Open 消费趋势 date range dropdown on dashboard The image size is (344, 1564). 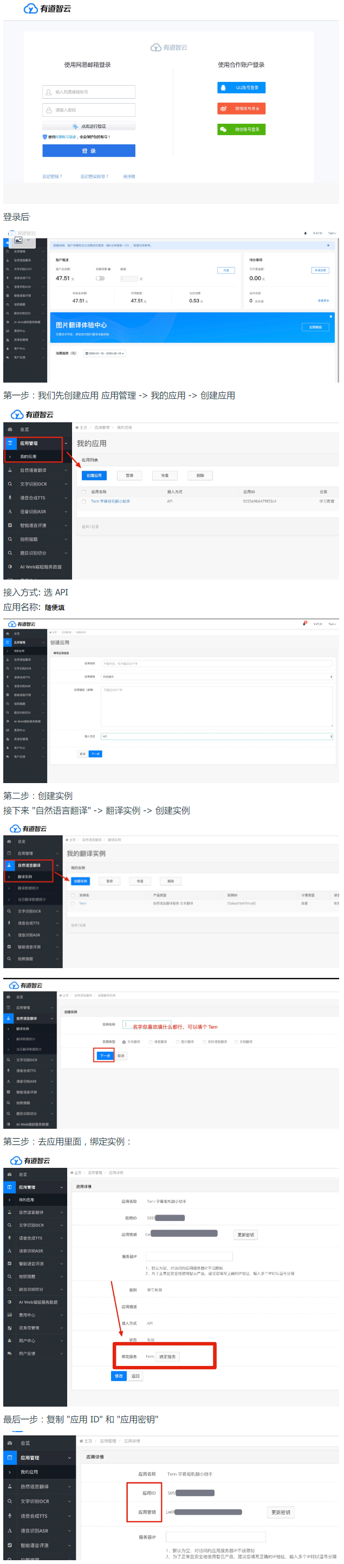point(105,353)
